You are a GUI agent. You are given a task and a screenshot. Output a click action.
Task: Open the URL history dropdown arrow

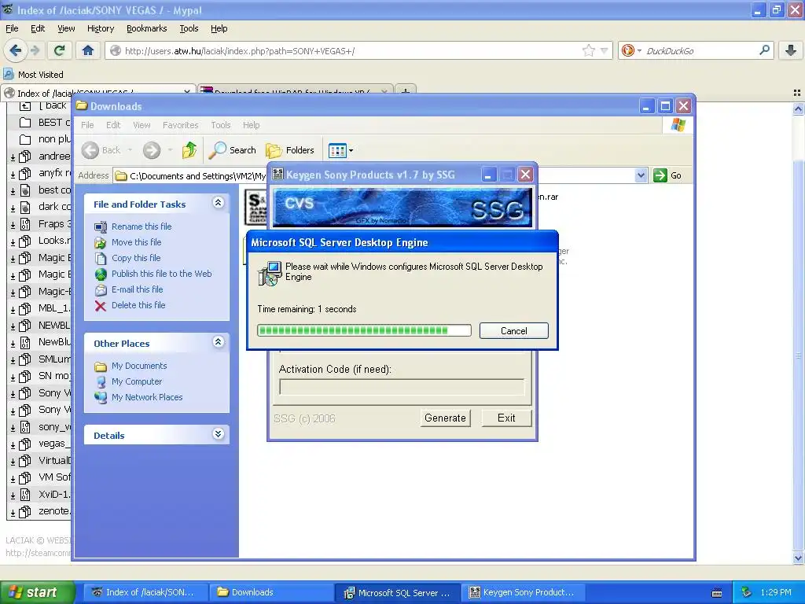(x=605, y=50)
